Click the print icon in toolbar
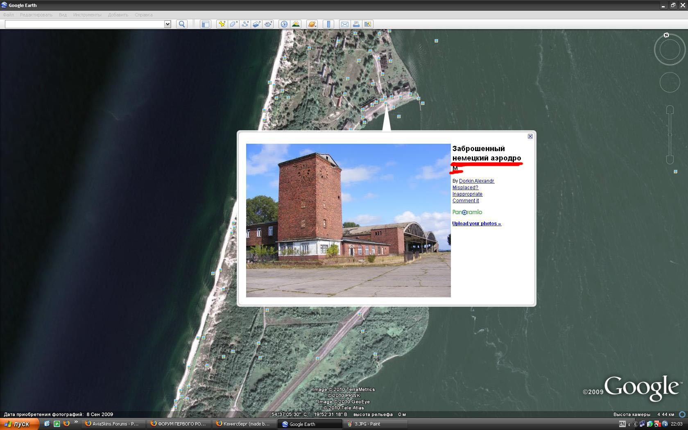This screenshot has width=688, height=430. click(x=356, y=24)
